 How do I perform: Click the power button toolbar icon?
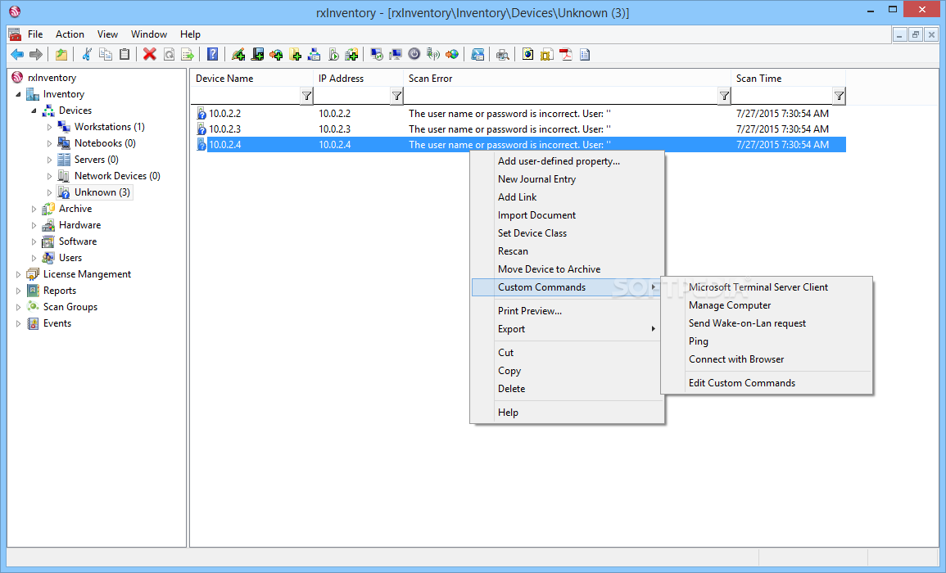pyautogui.click(x=414, y=55)
